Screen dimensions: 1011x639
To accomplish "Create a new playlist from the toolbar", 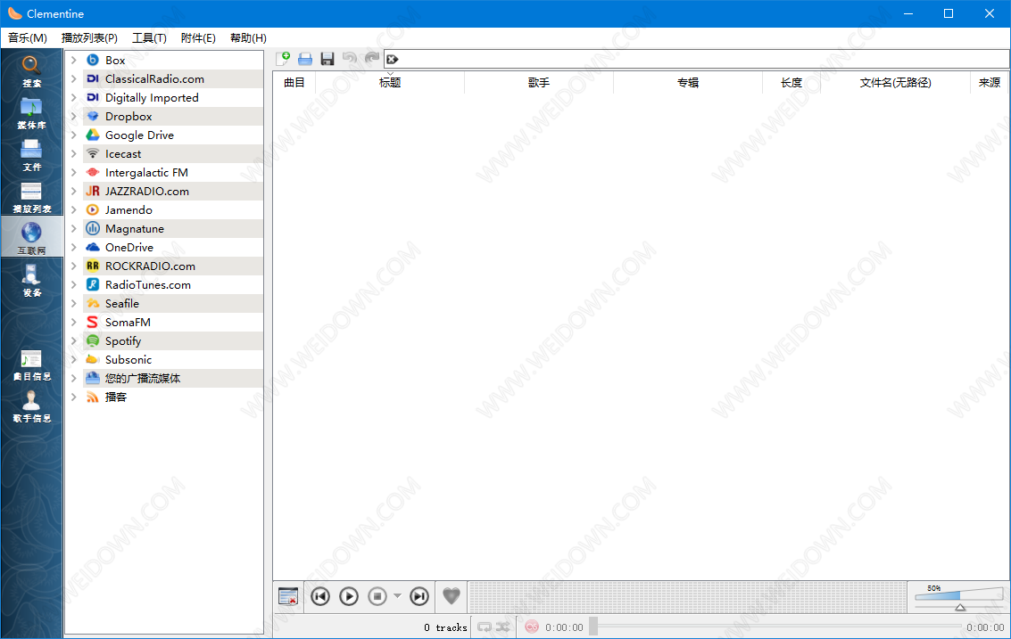I will click(282, 59).
